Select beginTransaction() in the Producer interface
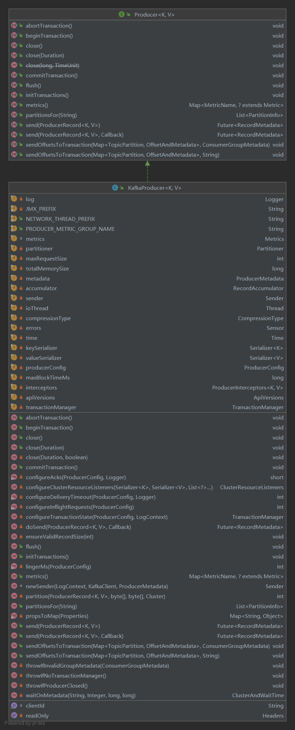Viewport: 295px width, 730px height. (147, 36)
